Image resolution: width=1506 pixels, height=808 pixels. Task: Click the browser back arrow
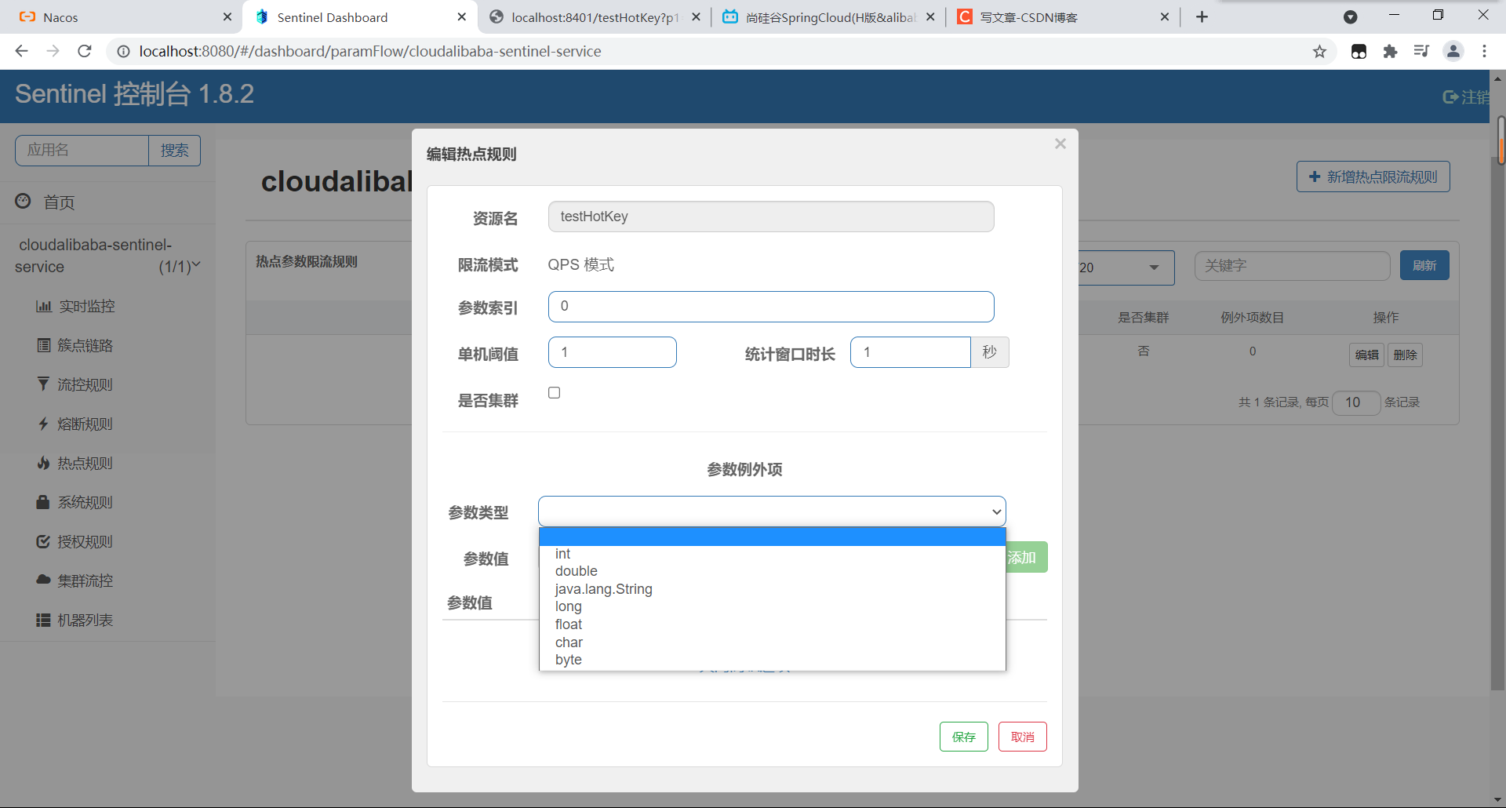[21, 51]
